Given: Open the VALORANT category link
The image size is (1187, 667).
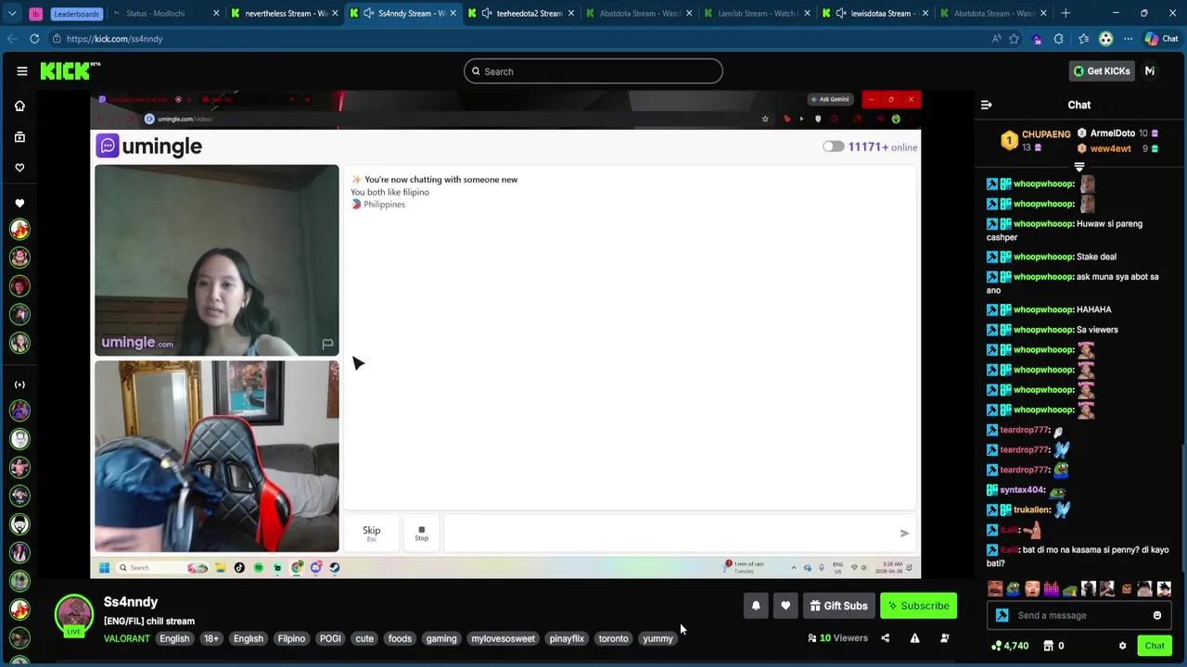Looking at the screenshot, I should tap(126, 638).
